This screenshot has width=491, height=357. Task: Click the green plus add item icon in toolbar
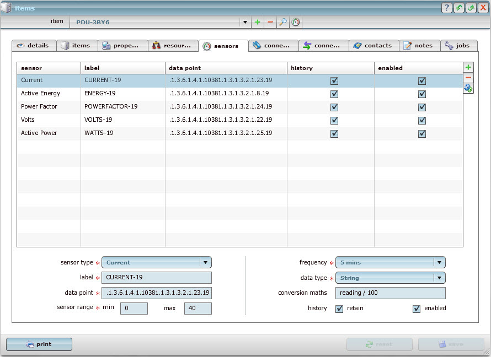pos(257,22)
